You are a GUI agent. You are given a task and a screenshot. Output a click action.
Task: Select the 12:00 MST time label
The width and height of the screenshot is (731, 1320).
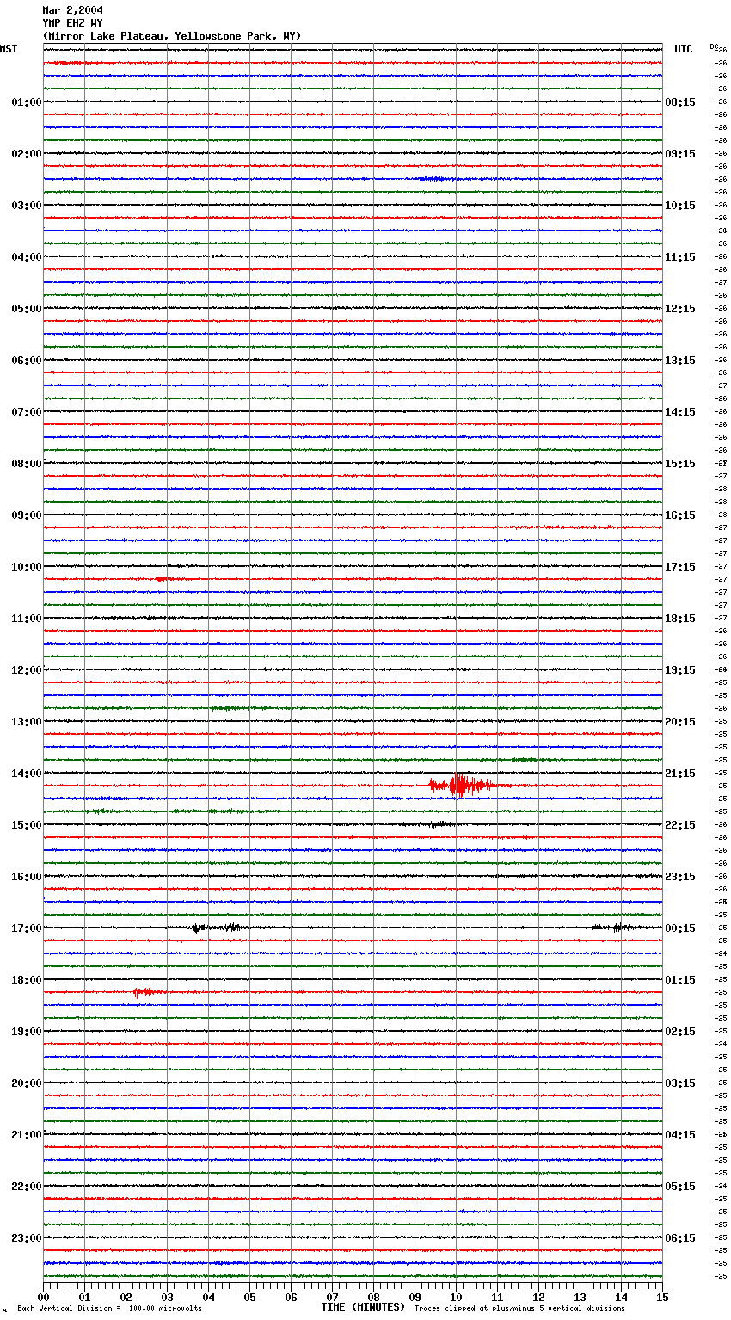(27, 670)
